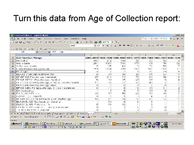Screen dimensions: 194x145
Task: Click the function fx icon
Action: tap(49, 52)
